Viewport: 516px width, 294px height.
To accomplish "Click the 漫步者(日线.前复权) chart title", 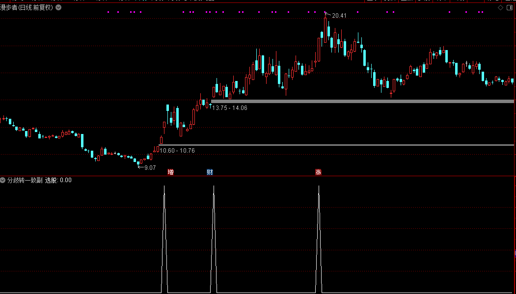I will (27, 7).
